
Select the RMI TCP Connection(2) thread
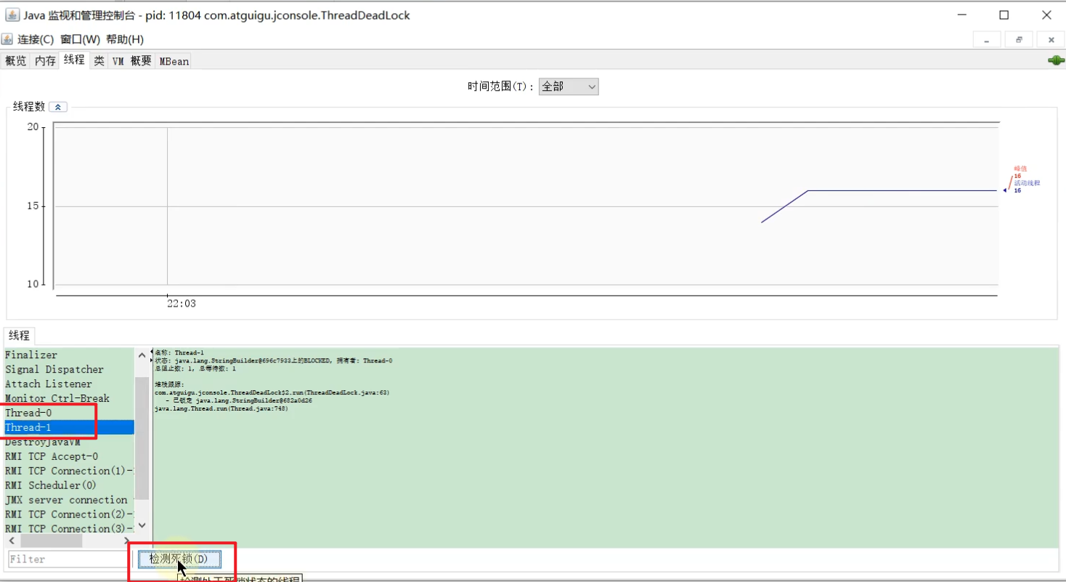pos(69,514)
